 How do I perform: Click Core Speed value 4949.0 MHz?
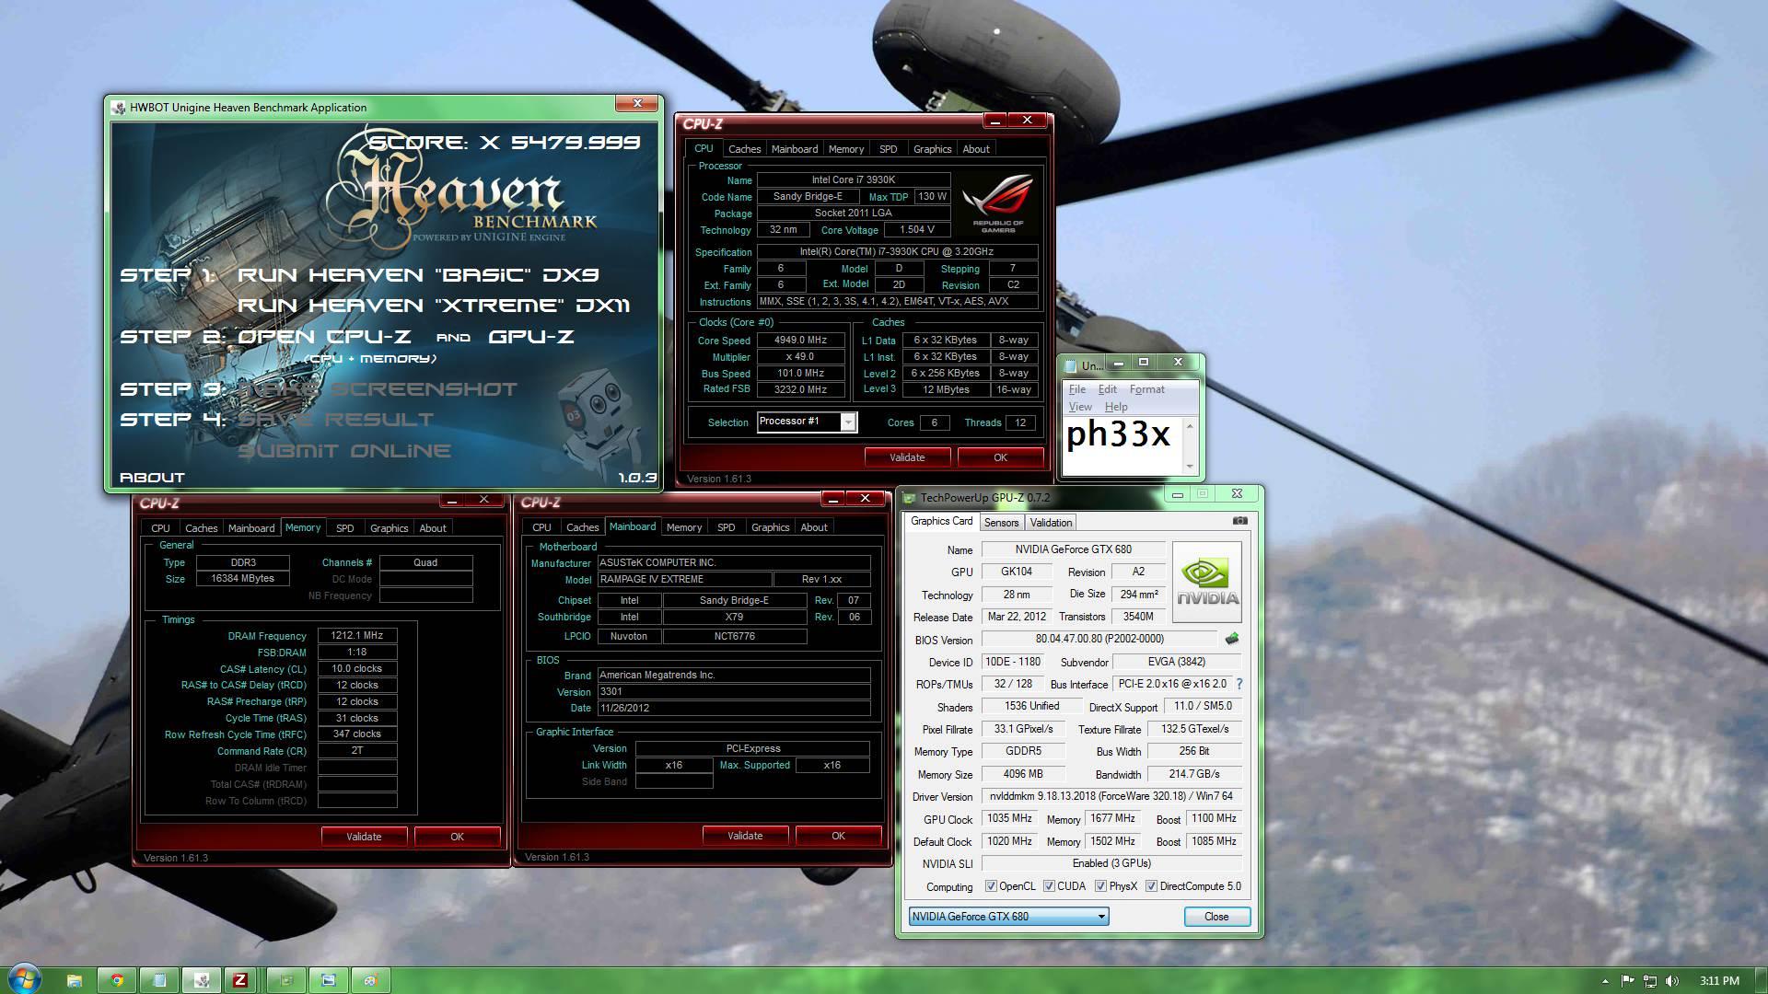click(800, 340)
